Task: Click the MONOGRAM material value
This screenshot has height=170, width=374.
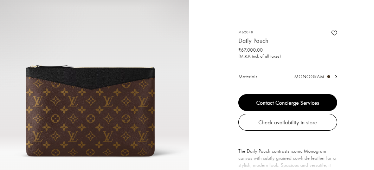Action: [x=309, y=77]
